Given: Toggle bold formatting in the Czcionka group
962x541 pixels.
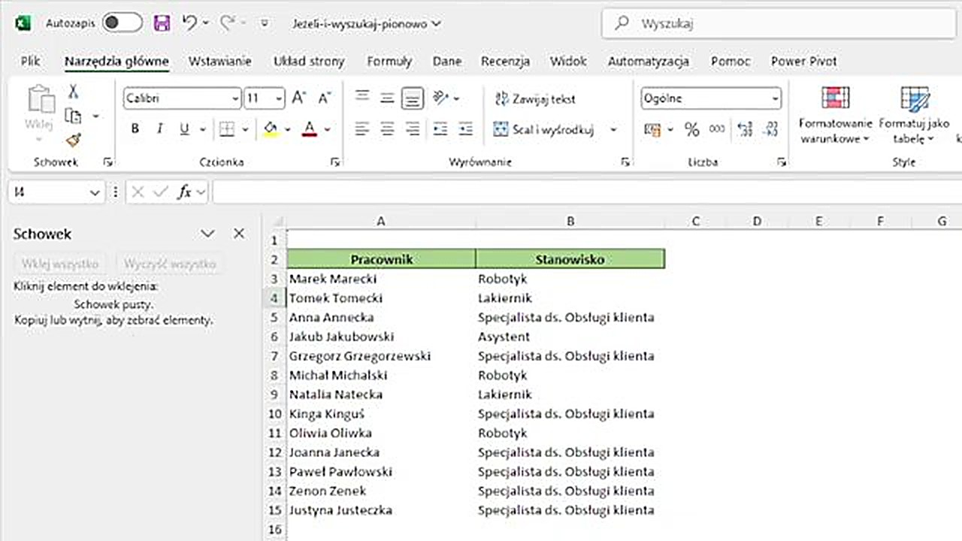Looking at the screenshot, I should [x=135, y=128].
